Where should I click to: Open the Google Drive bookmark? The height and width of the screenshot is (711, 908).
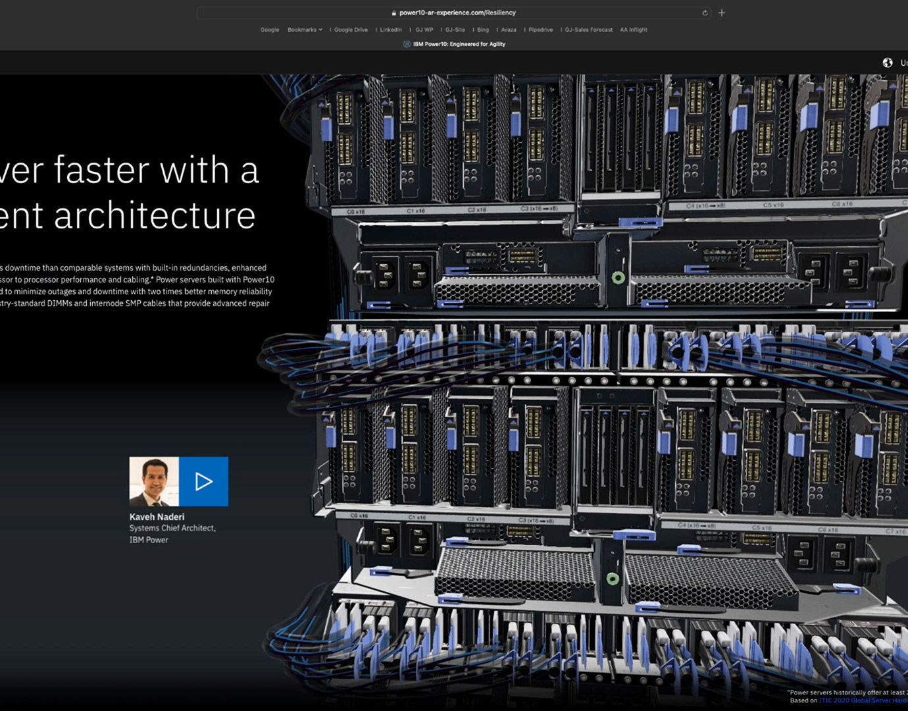[x=351, y=30]
